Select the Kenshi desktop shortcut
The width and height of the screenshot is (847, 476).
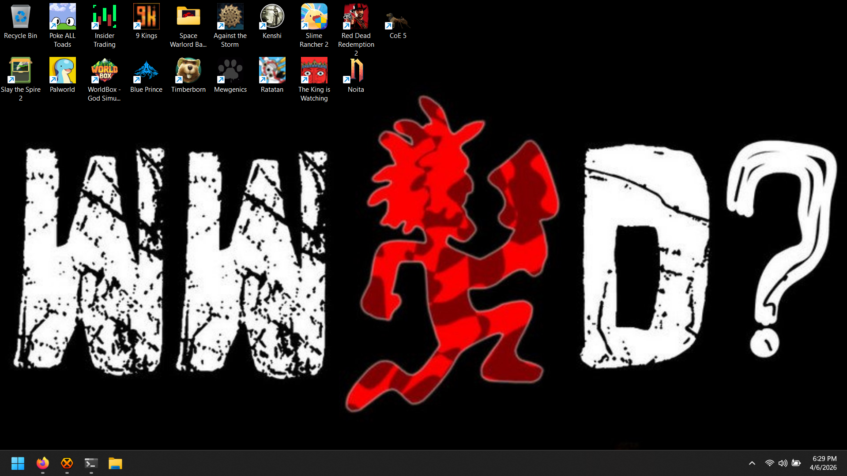coord(272,22)
